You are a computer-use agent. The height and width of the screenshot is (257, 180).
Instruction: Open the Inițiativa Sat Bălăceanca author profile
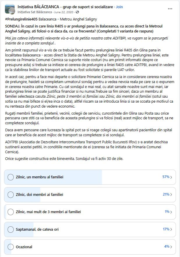coord(35,12)
